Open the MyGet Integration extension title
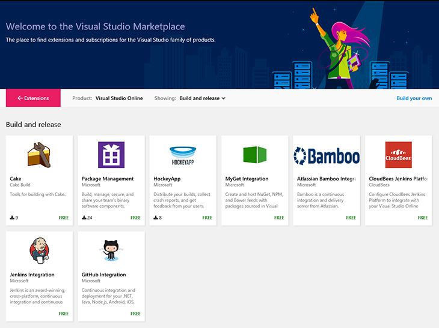439x328 pixels. coord(247,179)
